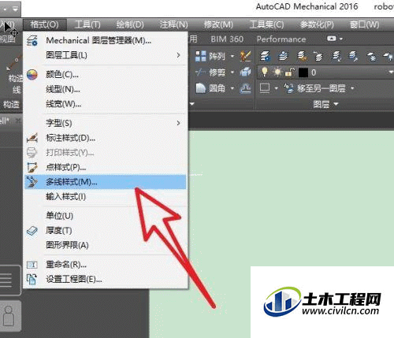Click the fifth layer tool icon
The height and width of the screenshot is (338, 394).
(336, 56)
